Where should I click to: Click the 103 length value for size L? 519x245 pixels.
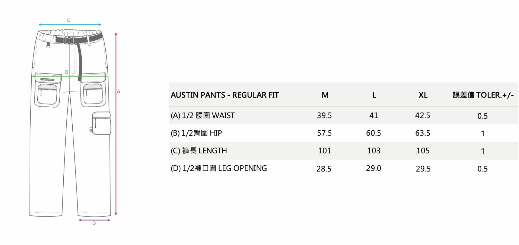(x=374, y=151)
